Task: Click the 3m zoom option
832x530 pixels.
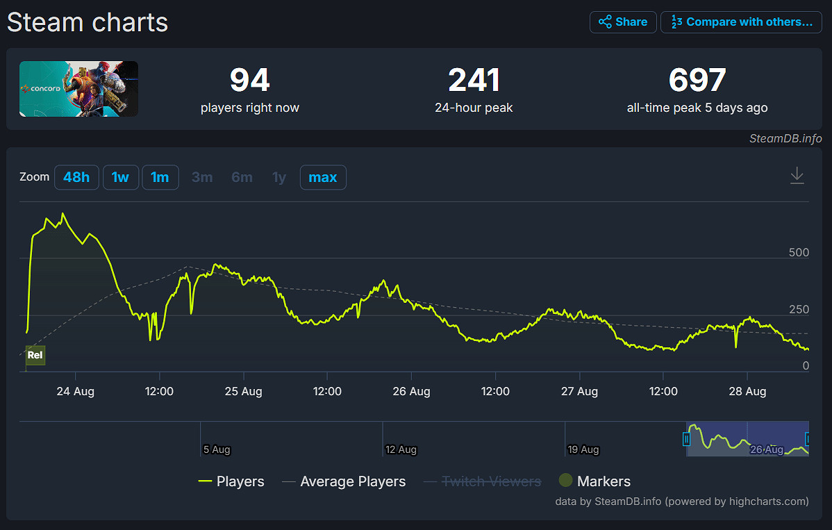Action: click(x=202, y=177)
